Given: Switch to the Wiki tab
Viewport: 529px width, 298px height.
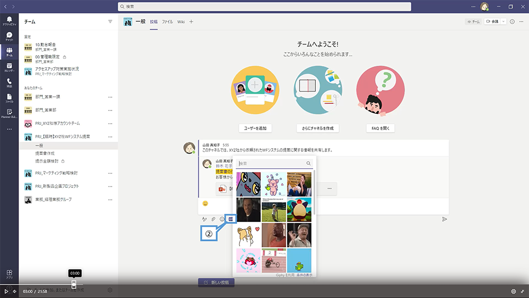Looking at the screenshot, I should coord(181,22).
